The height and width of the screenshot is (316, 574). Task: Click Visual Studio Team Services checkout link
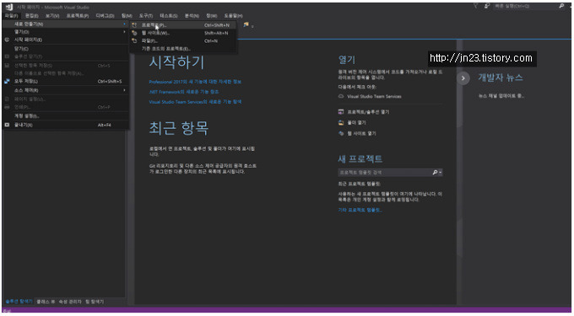(374, 96)
